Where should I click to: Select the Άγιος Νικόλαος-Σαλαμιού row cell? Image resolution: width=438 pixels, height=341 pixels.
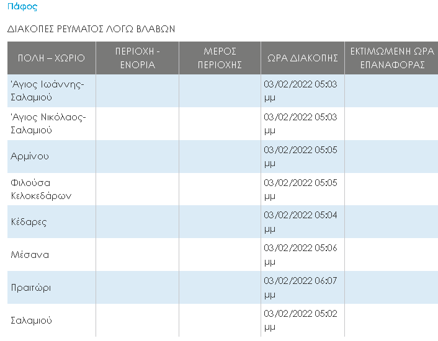coord(51,123)
